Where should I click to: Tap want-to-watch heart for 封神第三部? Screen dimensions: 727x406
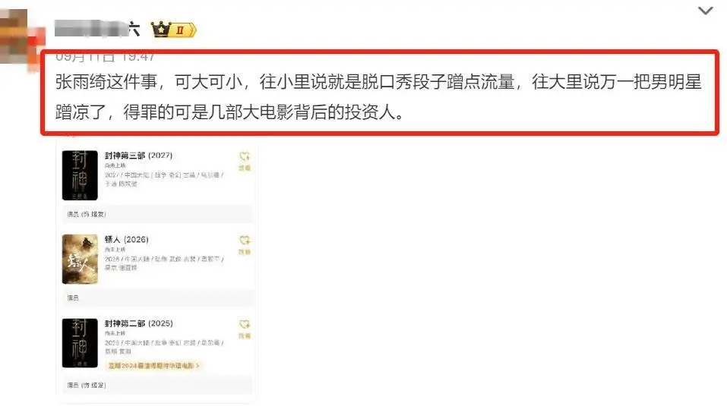(245, 161)
